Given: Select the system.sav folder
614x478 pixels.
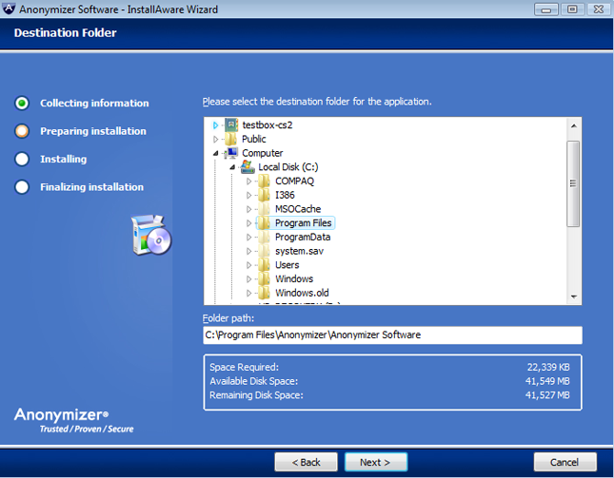Looking at the screenshot, I should 300,251.
